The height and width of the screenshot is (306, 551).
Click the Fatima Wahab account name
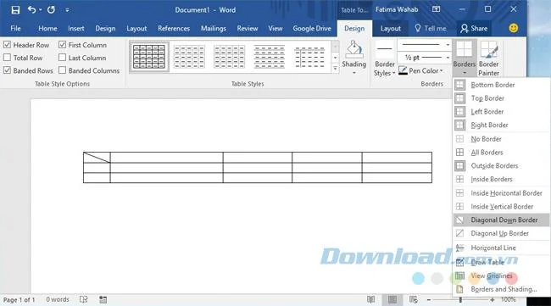click(x=397, y=10)
